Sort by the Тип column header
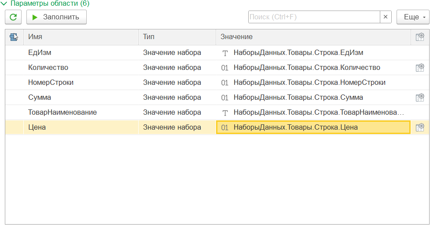Screen dimensions: 430x225 coord(177,36)
